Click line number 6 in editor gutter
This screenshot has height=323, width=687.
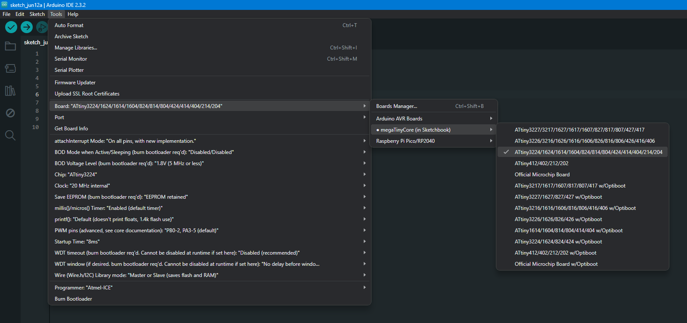[x=37, y=95]
